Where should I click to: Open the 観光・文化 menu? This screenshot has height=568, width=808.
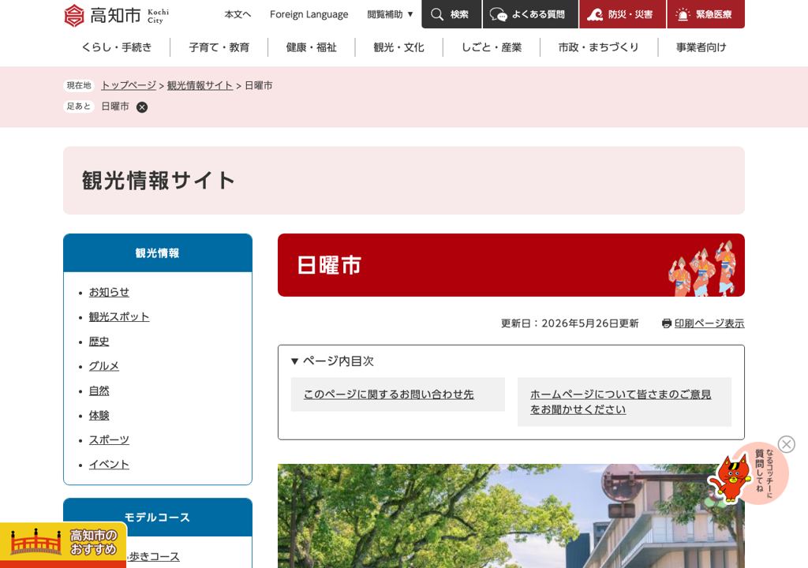398,47
